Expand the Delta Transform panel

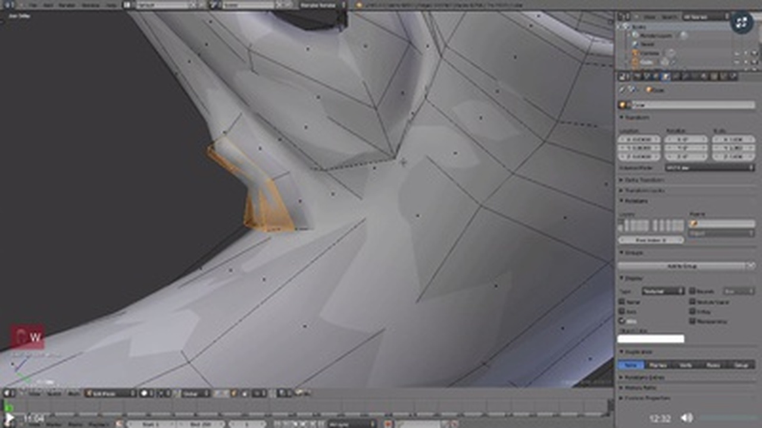click(x=643, y=180)
